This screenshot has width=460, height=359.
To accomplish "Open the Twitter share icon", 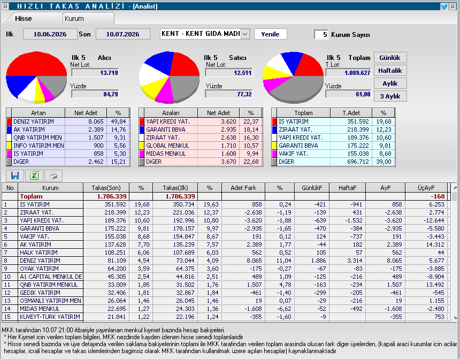I will tap(444, 6).
